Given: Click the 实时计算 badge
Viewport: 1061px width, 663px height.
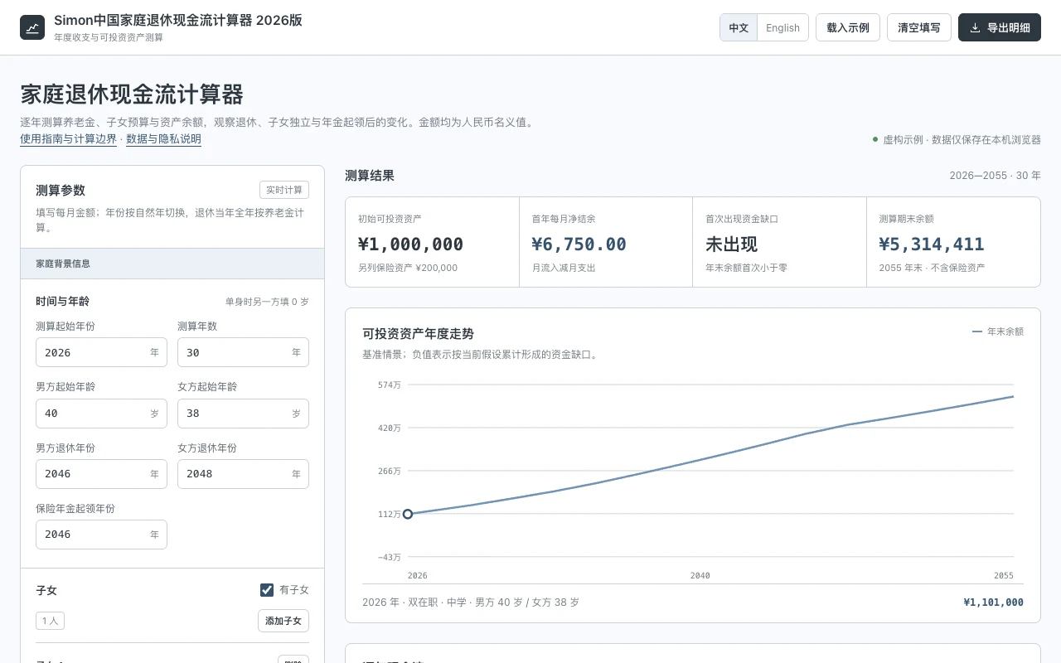Looking at the screenshot, I should [284, 190].
